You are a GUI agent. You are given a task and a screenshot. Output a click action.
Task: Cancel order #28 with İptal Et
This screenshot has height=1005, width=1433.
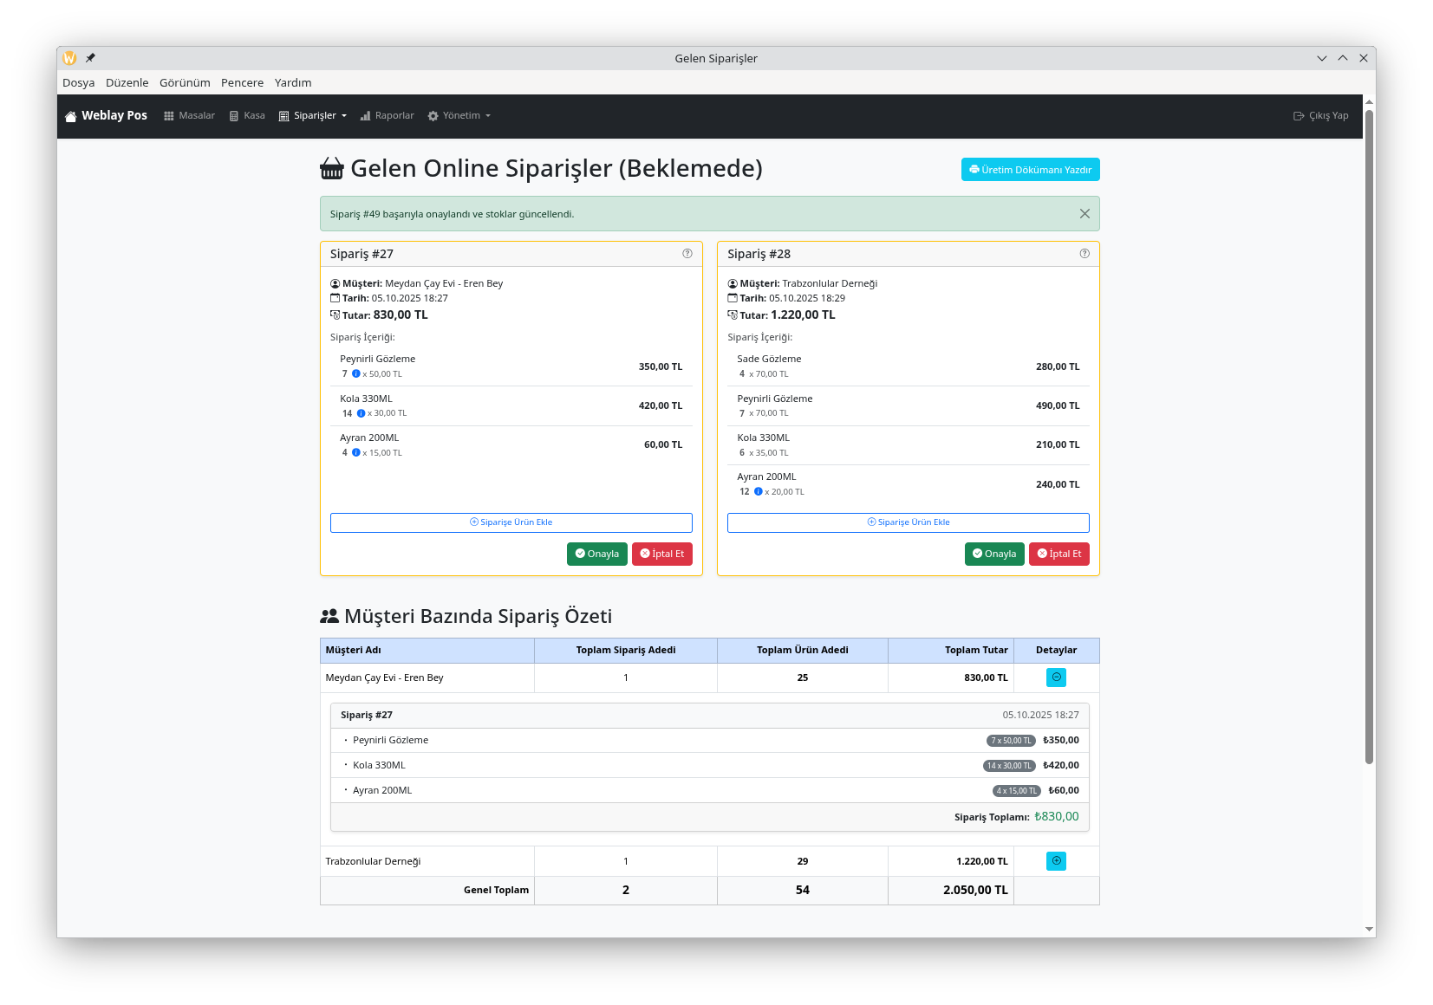tap(1058, 554)
